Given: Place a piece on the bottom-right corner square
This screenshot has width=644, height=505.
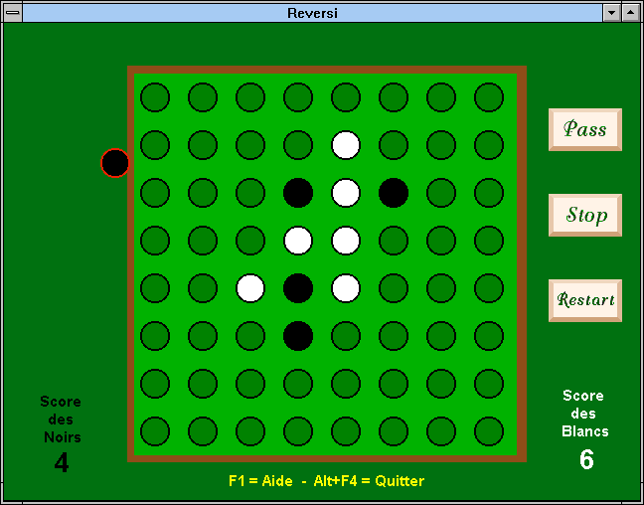Looking at the screenshot, I should tap(489, 431).
